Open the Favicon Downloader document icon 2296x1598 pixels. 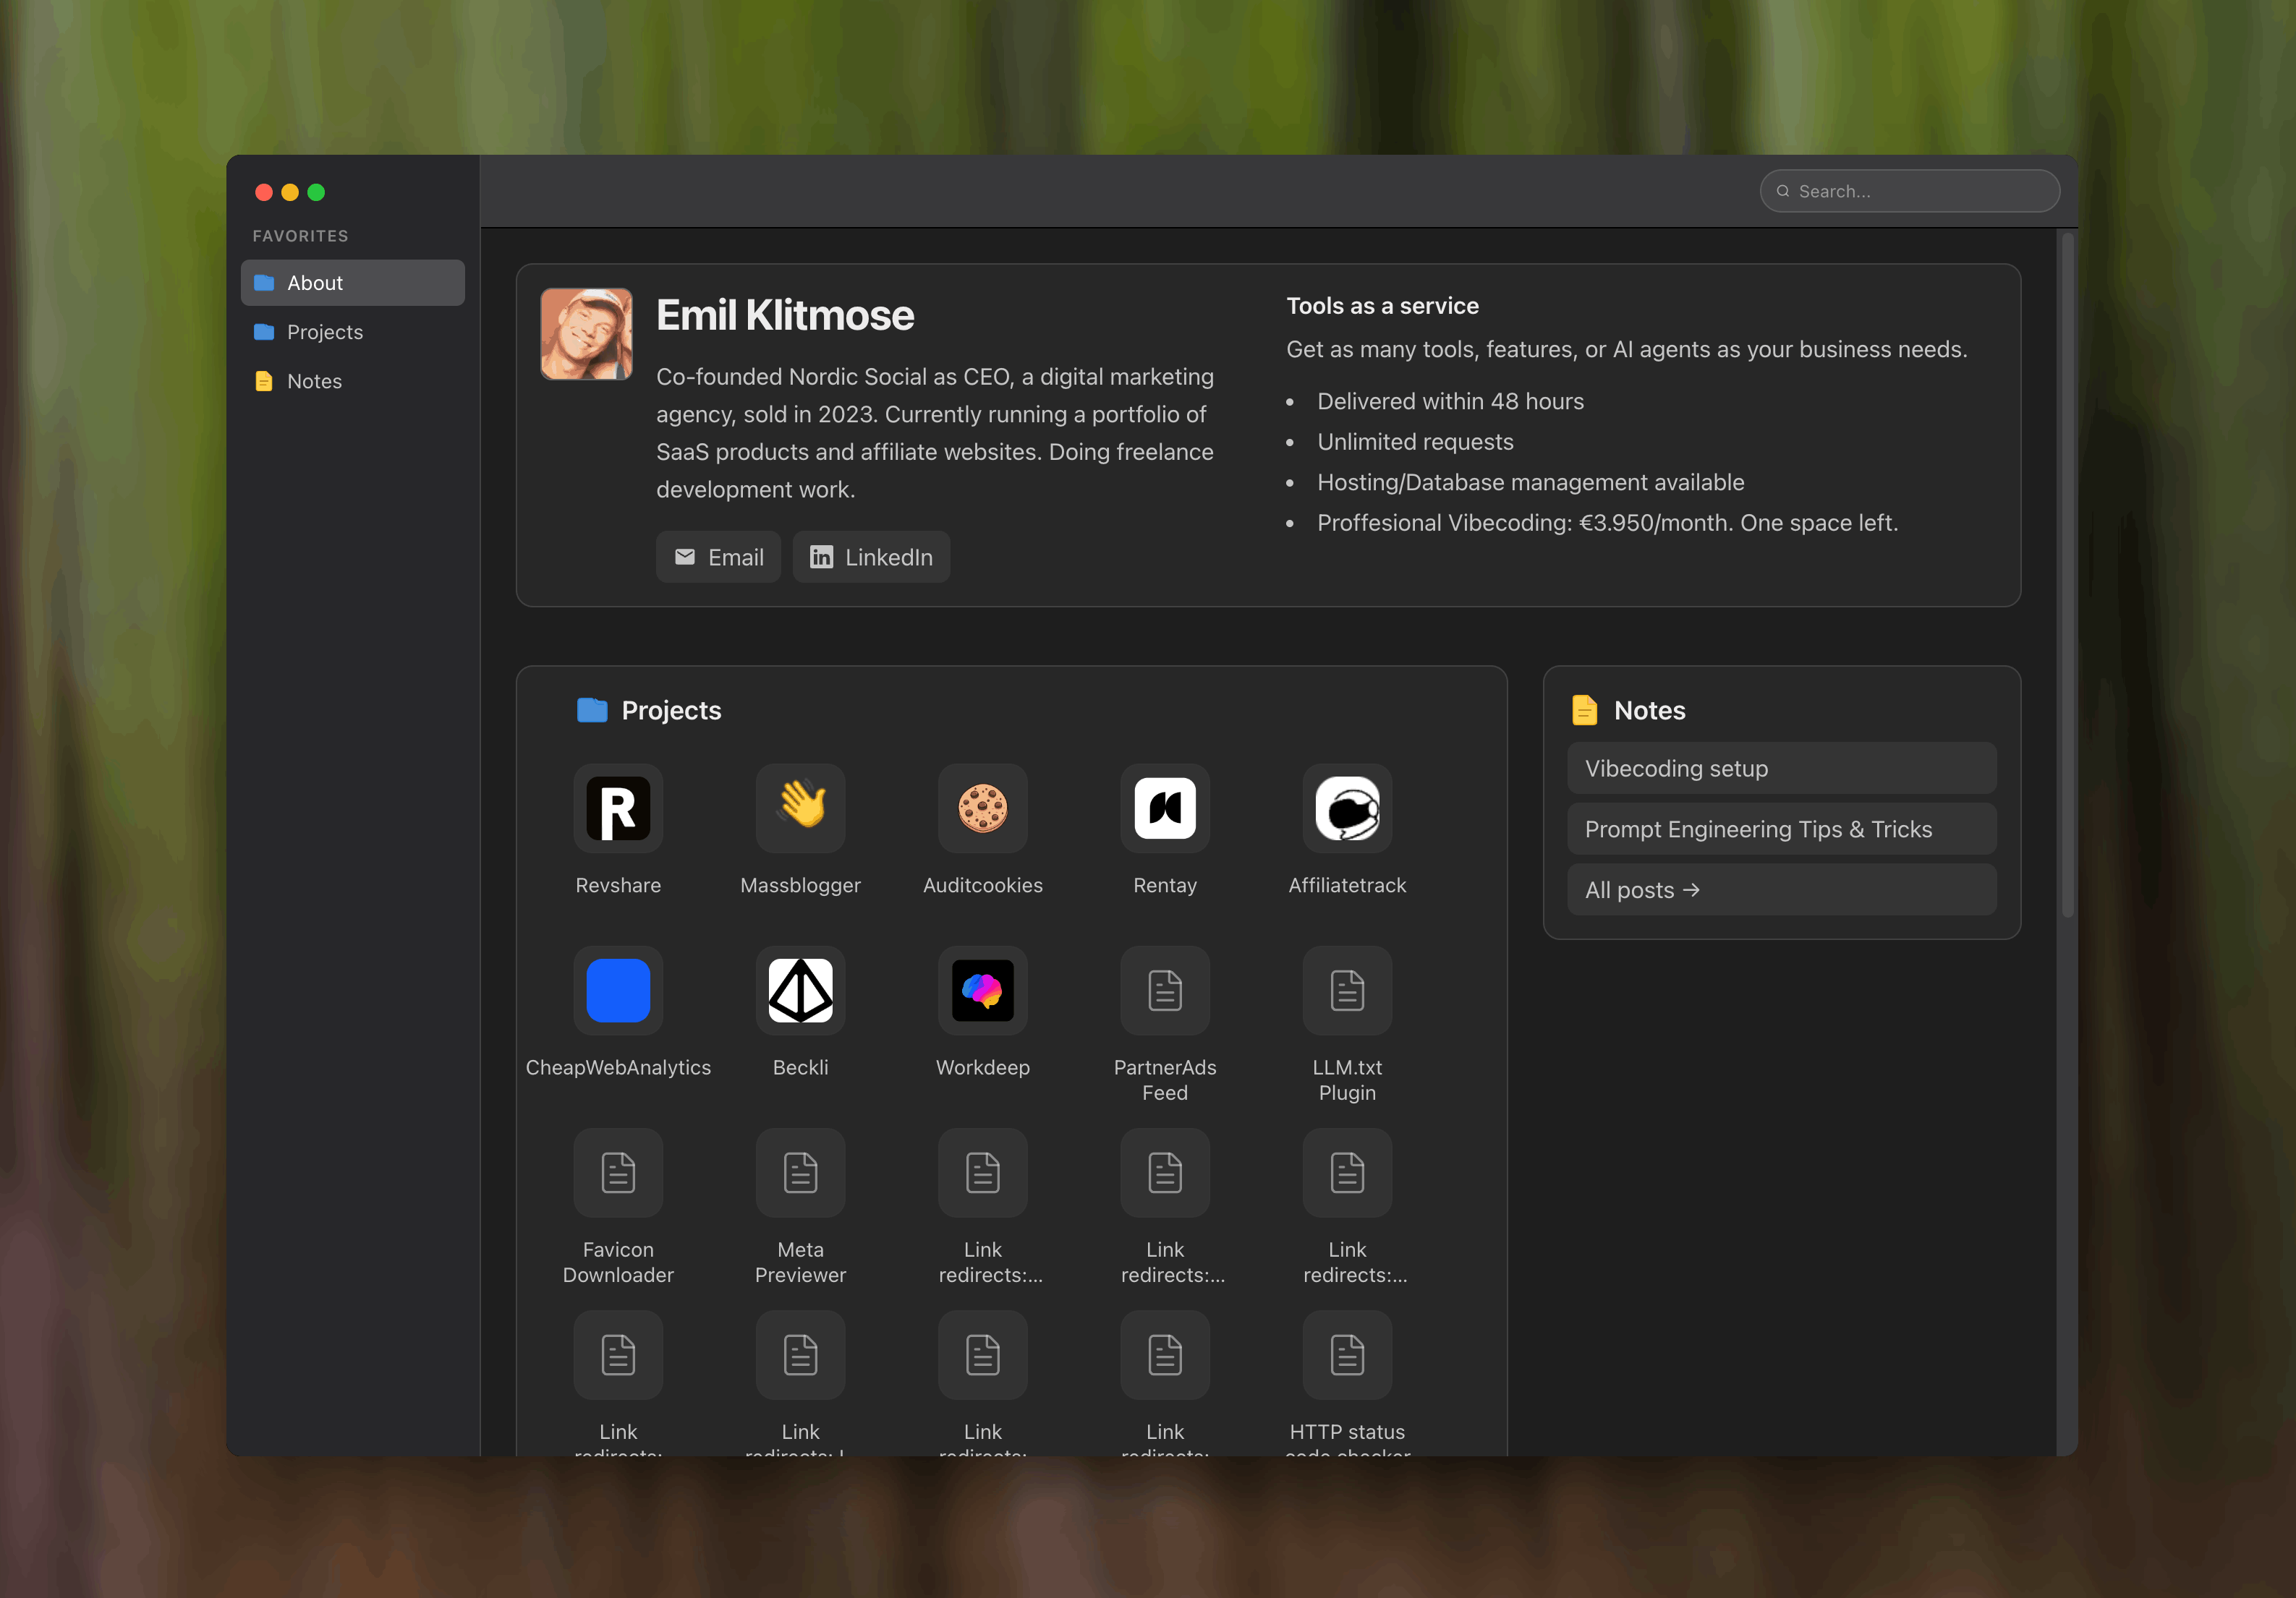click(x=618, y=1172)
